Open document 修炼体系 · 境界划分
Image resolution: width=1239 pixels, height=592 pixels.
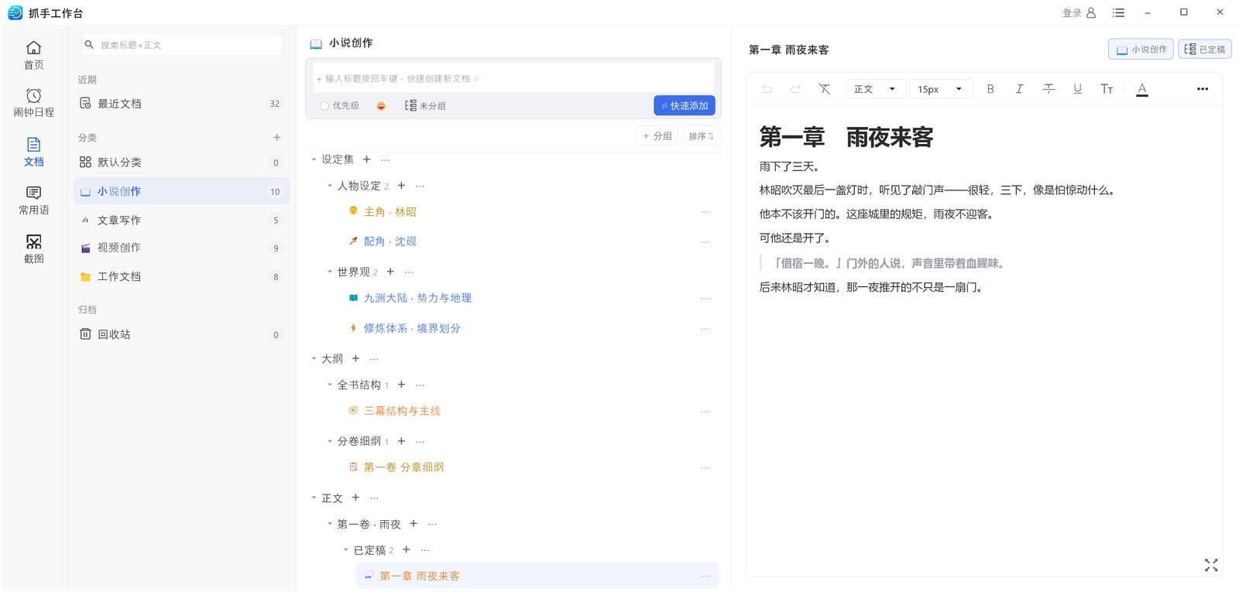pos(412,328)
